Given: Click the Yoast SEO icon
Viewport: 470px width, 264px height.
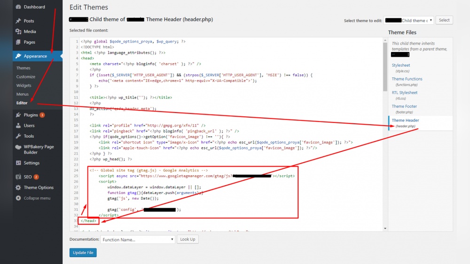Looking at the screenshot, I should coord(18,177).
